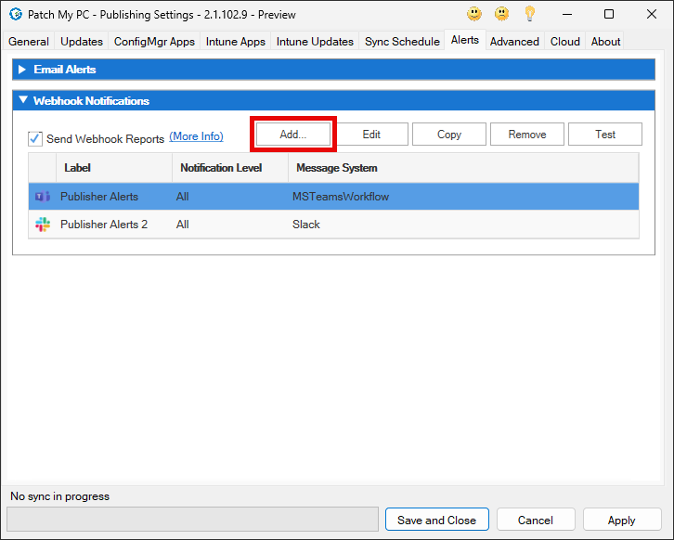The width and height of the screenshot is (674, 540).
Task: Click Edit to modify selected webhook
Action: click(x=371, y=134)
